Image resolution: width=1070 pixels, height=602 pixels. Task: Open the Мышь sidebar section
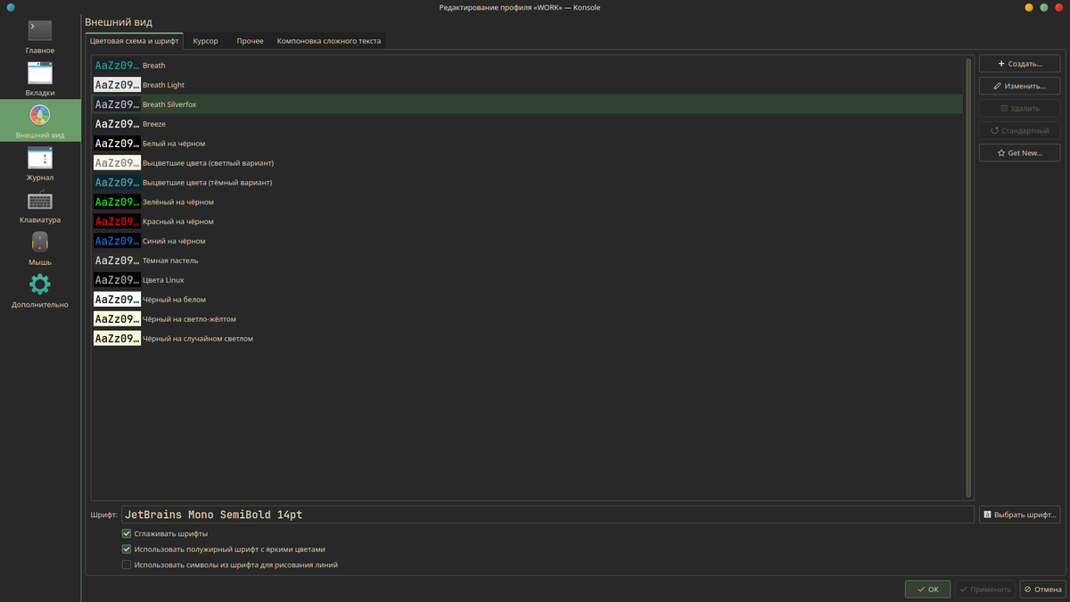(40, 249)
